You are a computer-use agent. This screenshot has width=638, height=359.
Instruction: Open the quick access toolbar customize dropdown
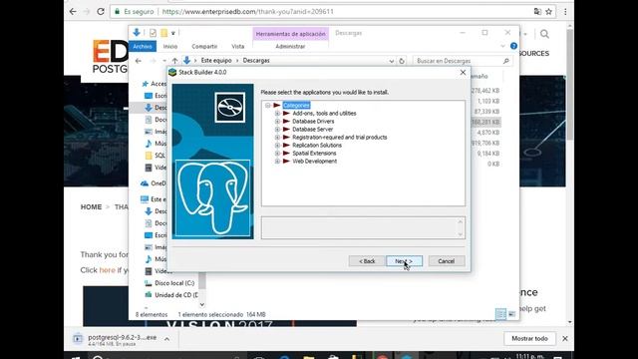pos(173,33)
